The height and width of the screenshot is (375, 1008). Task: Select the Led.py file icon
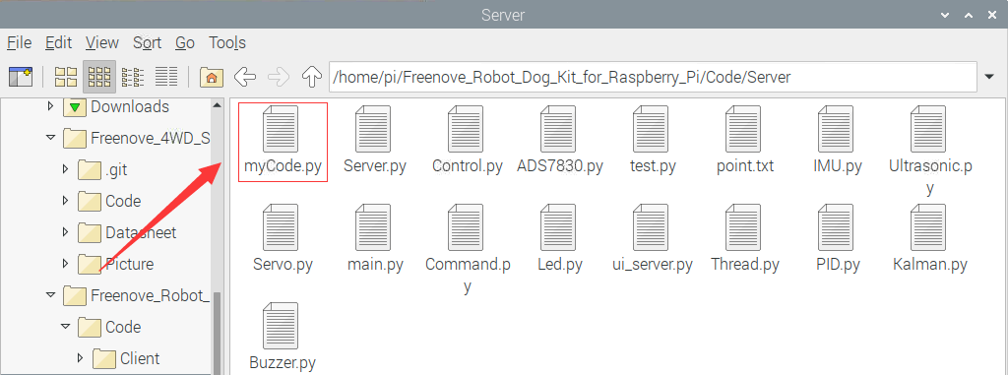pyautogui.click(x=559, y=227)
